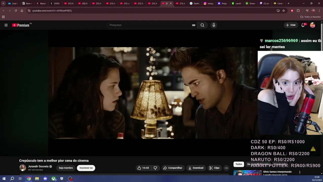Pause the Crepúsculo video player
323x182 pixels.
click(x=153, y=93)
